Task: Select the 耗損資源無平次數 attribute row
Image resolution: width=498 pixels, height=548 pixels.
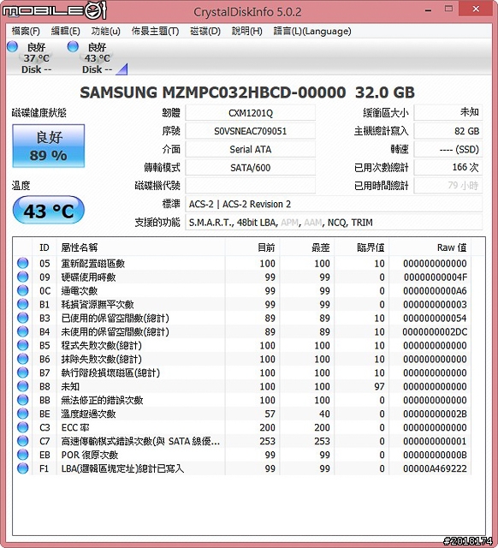Action: tap(242, 304)
